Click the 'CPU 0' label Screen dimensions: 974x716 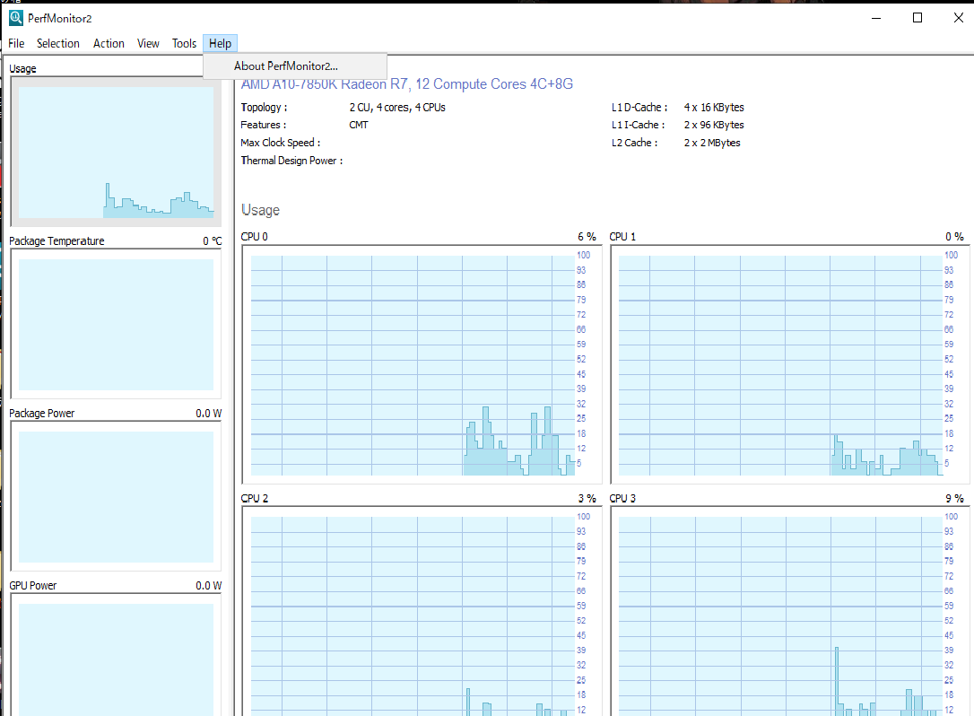[x=255, y=237]
